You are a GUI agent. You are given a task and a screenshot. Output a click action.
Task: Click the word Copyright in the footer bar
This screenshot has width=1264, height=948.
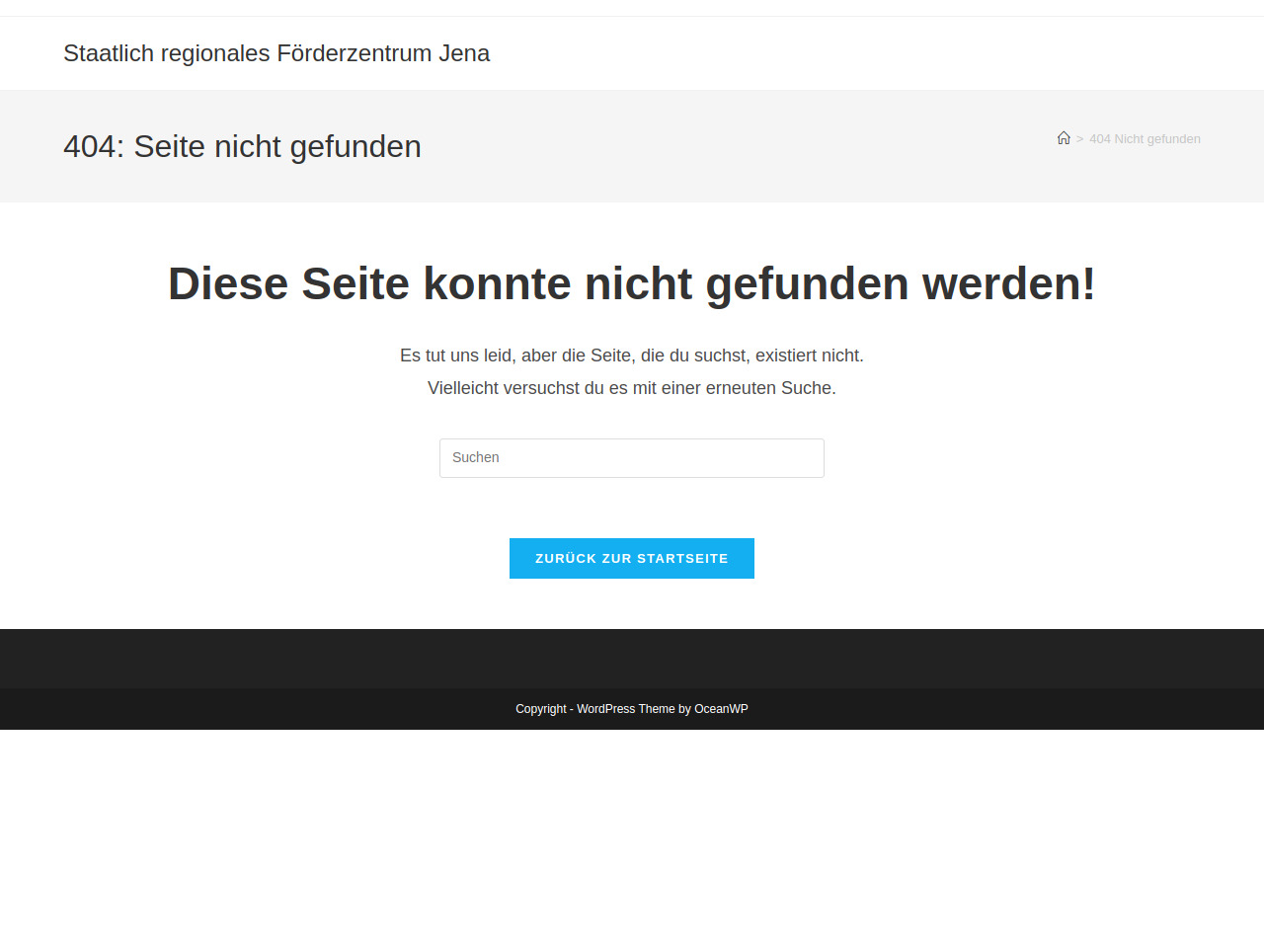[x=541, y=709]
